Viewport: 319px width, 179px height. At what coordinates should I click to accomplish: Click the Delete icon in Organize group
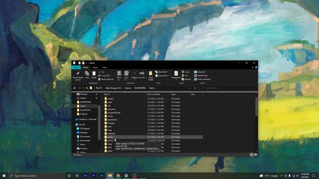[x=134, y=75]
